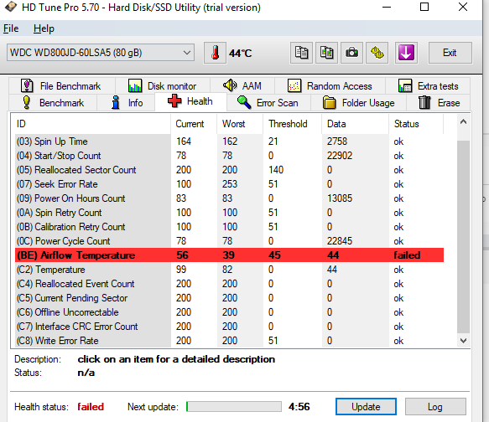Open the WDC WD800JD drive dropdown

click(101, 53)
